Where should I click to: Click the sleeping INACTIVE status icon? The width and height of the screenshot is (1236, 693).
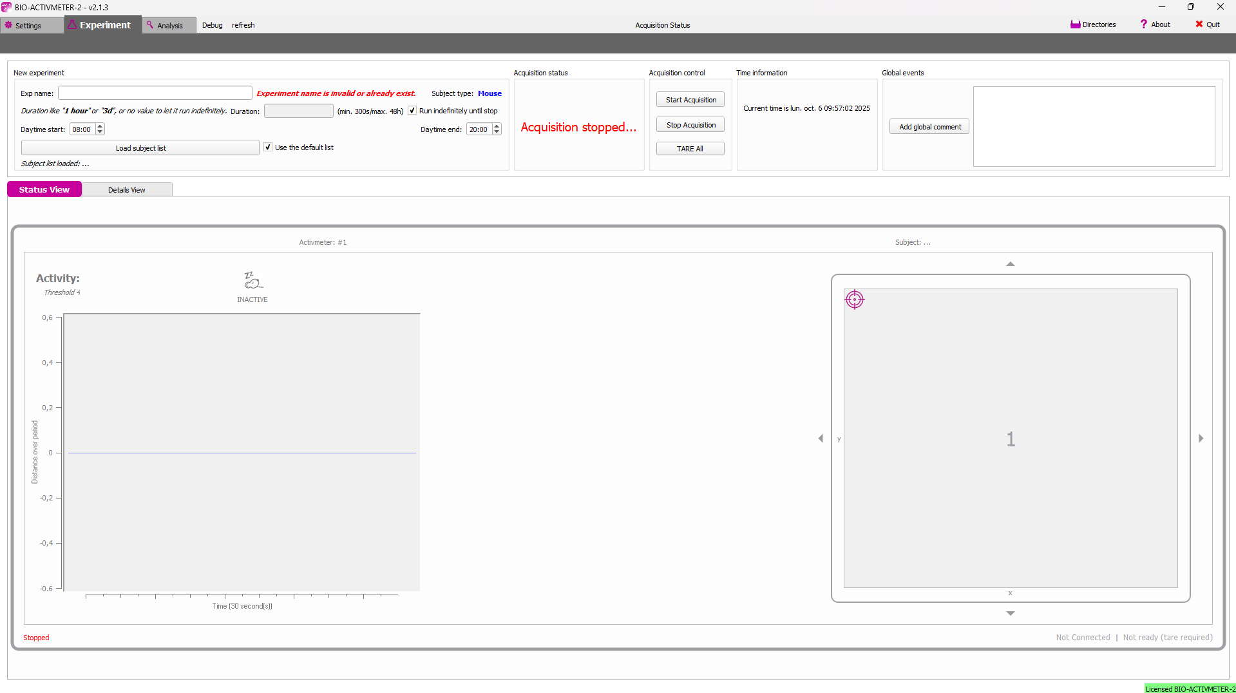click(252, 280)
